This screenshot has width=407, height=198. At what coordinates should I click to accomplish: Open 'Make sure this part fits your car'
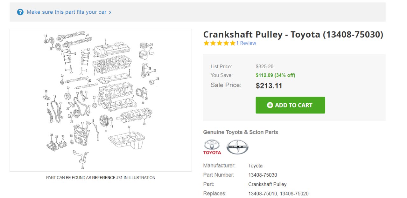coord(67,12)
